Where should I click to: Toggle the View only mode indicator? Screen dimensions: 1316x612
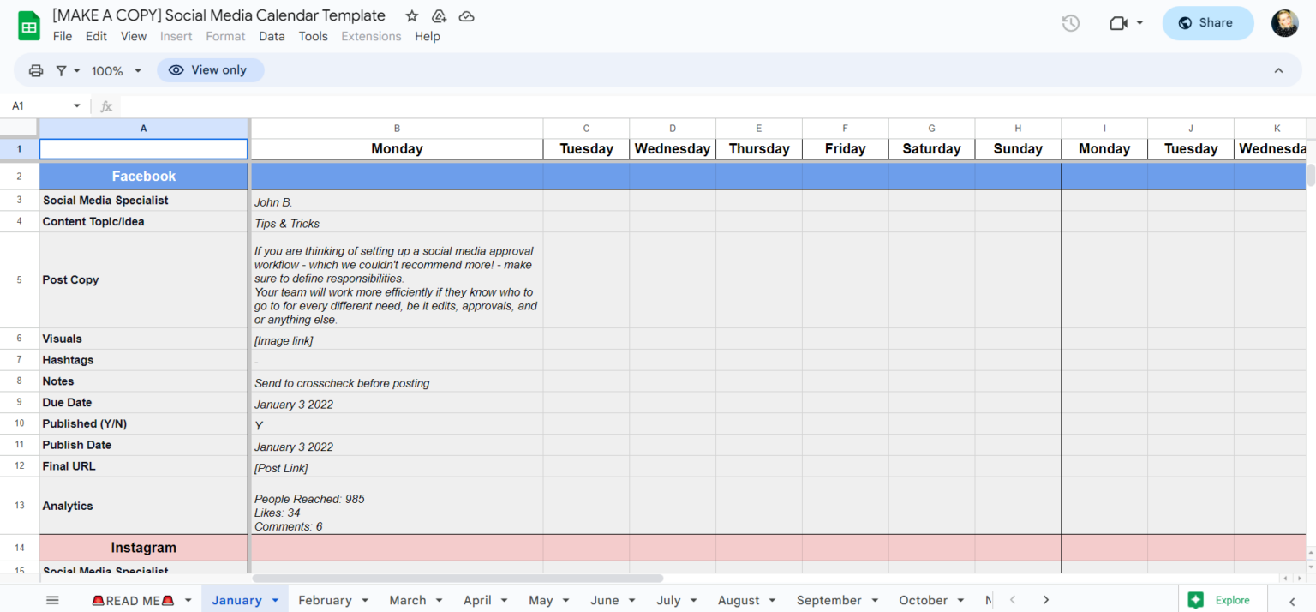pyautogui.click(x=210, y=69)
